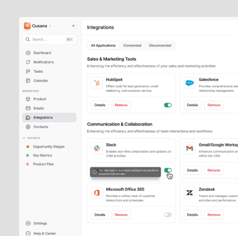Remove the Zendesk integration
The height and width of the screenshot is (236, 238).
pyautogui.click(x=214, y=215)
